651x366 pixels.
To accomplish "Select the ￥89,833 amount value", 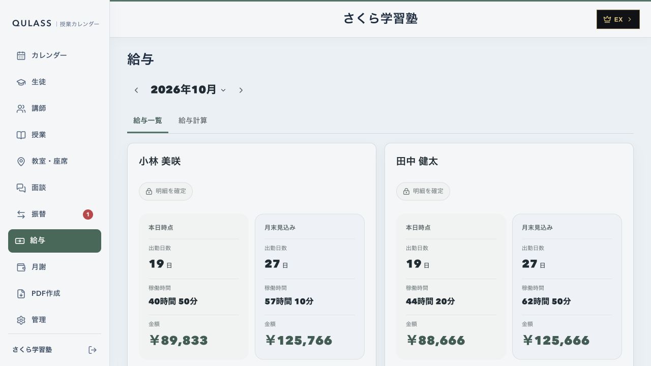I will pyautogui.click(x=179, y=340).
